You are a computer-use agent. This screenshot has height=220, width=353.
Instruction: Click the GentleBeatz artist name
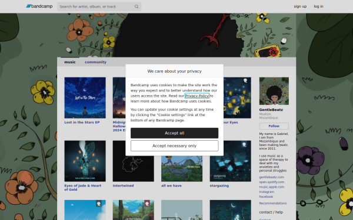[x=271, y=110]
